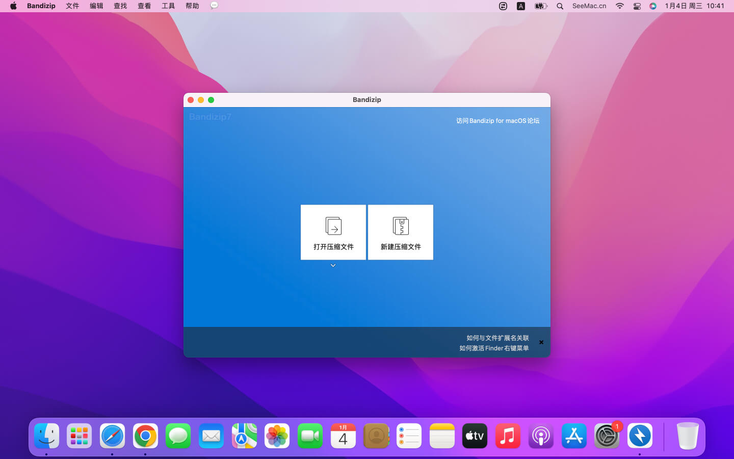Image resolution: width=734 pixels, height=459 pixels.
Task: Open the 编辑 menu in menu bar
Action: point(96,6)
